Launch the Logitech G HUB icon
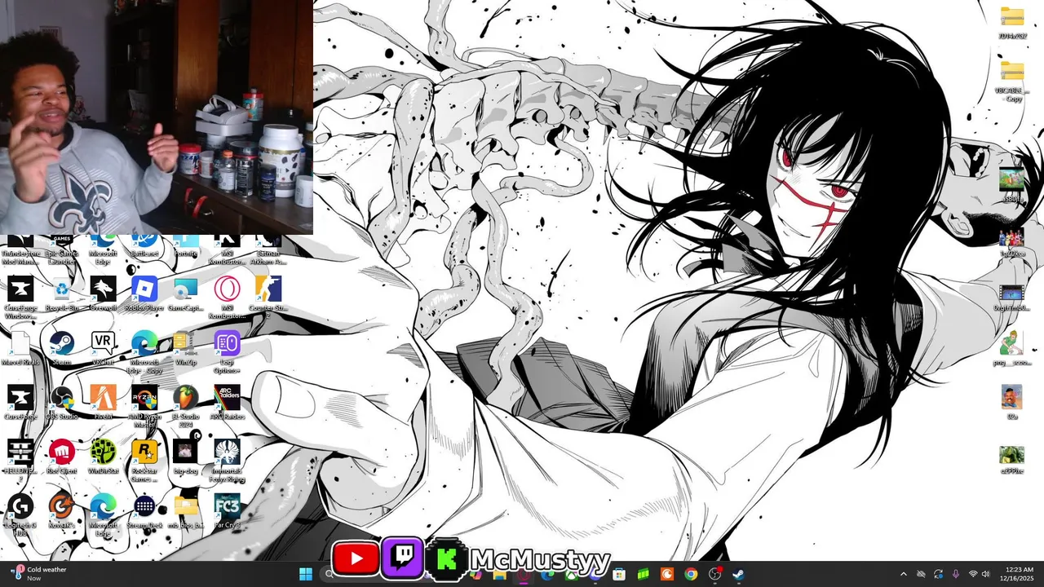Image resolution: width=1044 pixels, height=587 pixels. coord(20,514)
